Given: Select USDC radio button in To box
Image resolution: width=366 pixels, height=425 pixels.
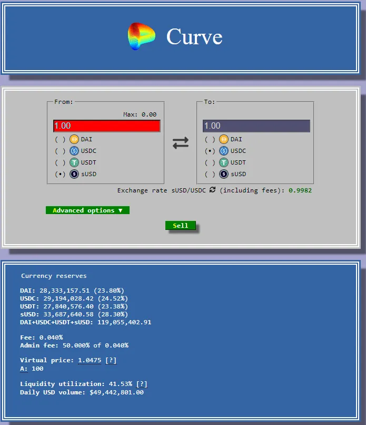Looking at the screenshot, I should [210, 151].
